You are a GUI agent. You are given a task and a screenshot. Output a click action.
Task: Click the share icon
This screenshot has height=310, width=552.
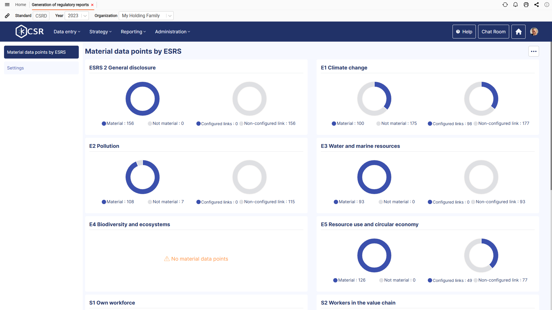tap(536, 5)
